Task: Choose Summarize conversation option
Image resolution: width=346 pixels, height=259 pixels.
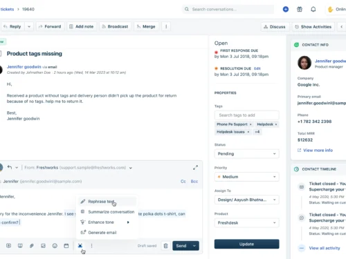Action: (x=107, y=212)
